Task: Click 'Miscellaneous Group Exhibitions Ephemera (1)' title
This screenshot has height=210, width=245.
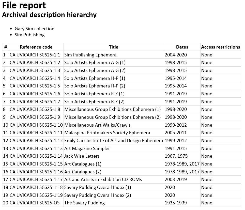Action: 113,109
